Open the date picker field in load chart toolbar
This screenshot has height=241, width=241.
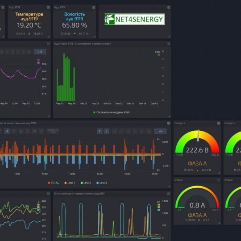click(53, 131)
